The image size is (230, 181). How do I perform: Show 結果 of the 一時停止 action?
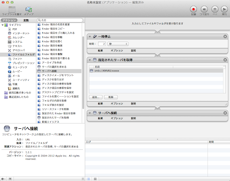click(100, 51)
